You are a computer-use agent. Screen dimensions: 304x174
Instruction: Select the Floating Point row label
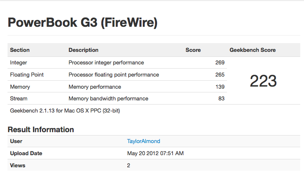point(27,74)
